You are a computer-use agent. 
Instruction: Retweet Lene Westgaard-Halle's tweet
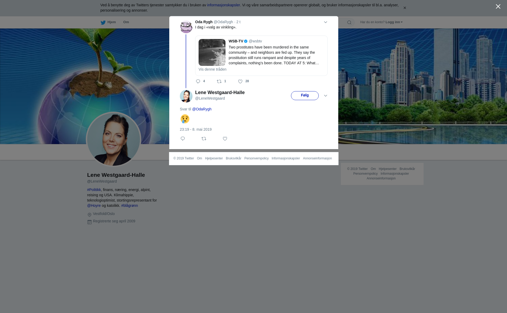pos(204,139)
